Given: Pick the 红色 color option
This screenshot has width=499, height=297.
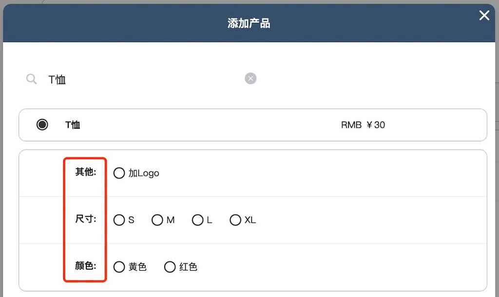Looking at the screenshot, I should pyautogui.click(x=170, y=267).
